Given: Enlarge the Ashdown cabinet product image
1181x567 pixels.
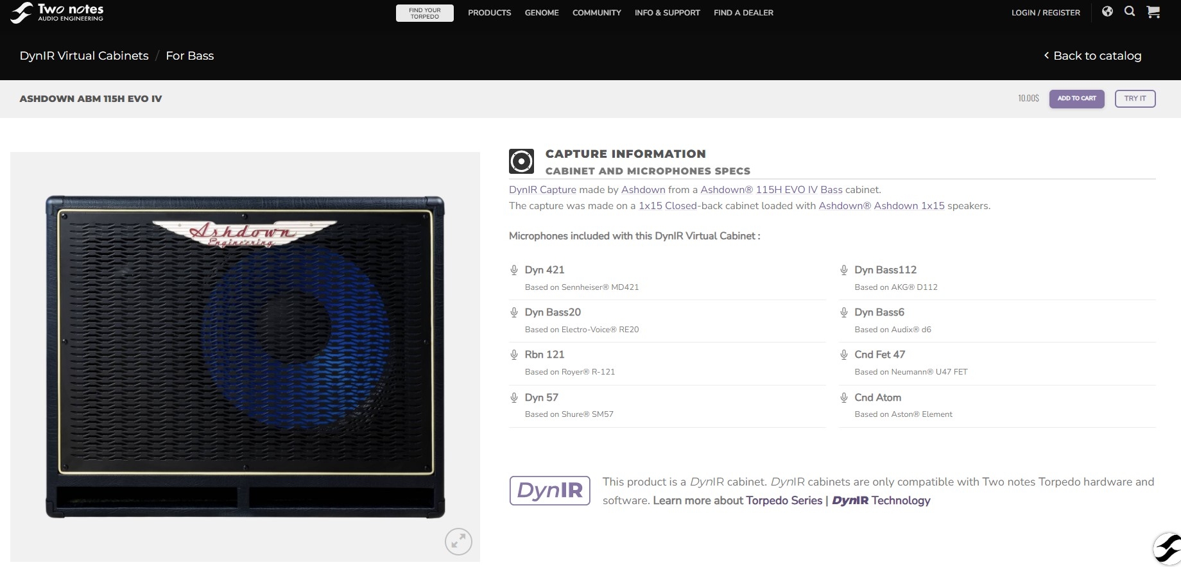Looking at the screenshot, I should point(245,357).
